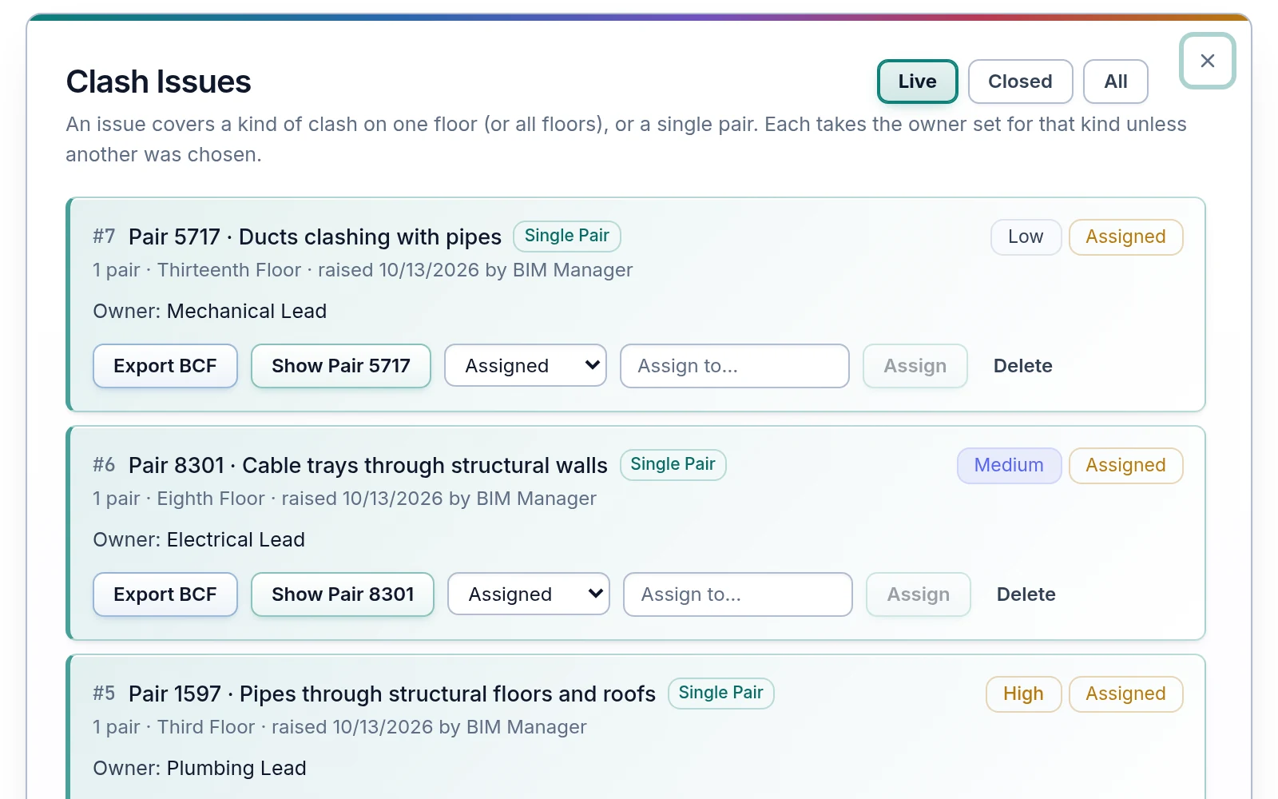Export BCF for Pair 5717 issue
This screenshot has height=799, width=1278.
tap(165, 366)
